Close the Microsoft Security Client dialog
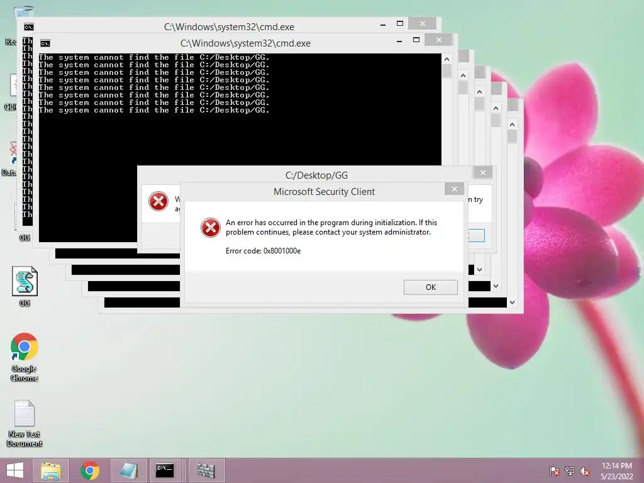 click(x=454, y=189)
